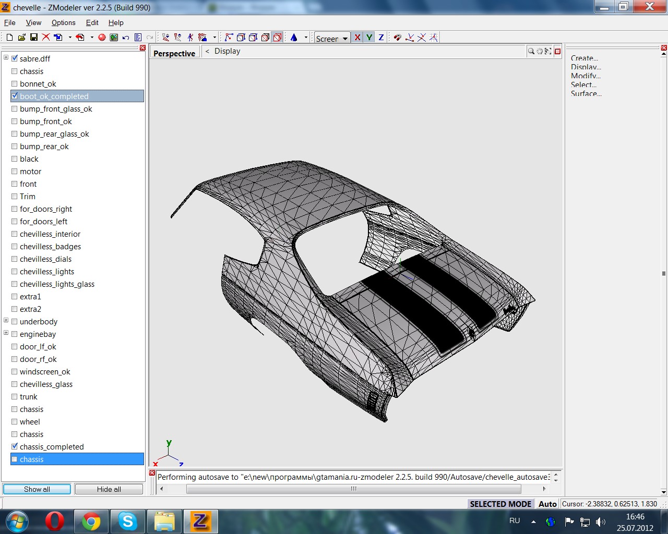Viewport: 668px width, 534px height.
Task: Toggle the Z axis button
Action: (x=381, y=37)
